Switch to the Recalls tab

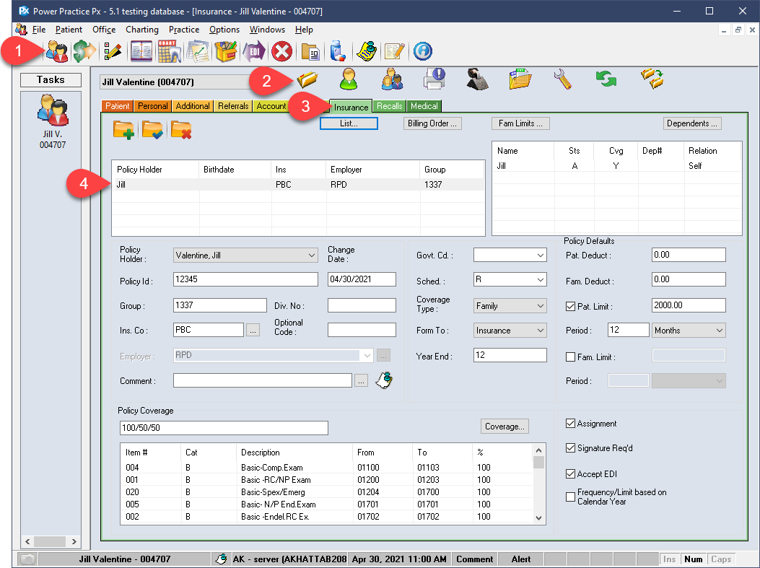[390, 106]
